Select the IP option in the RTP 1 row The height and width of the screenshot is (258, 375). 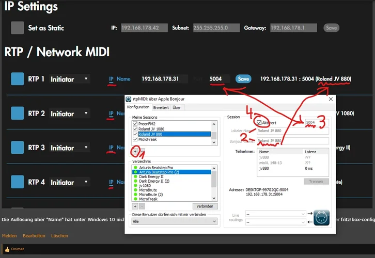click(x=111, y=79)
